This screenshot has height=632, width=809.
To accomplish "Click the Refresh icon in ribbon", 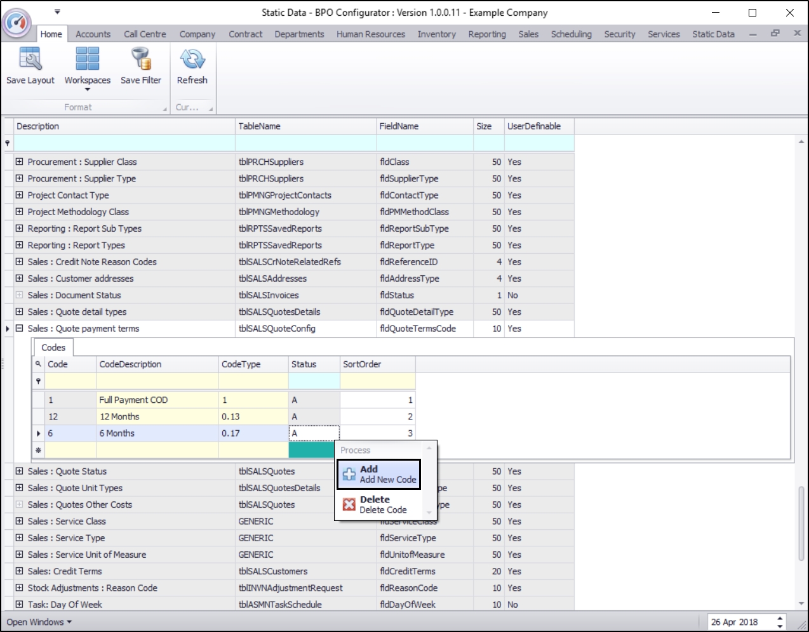I will click(192, 60).
